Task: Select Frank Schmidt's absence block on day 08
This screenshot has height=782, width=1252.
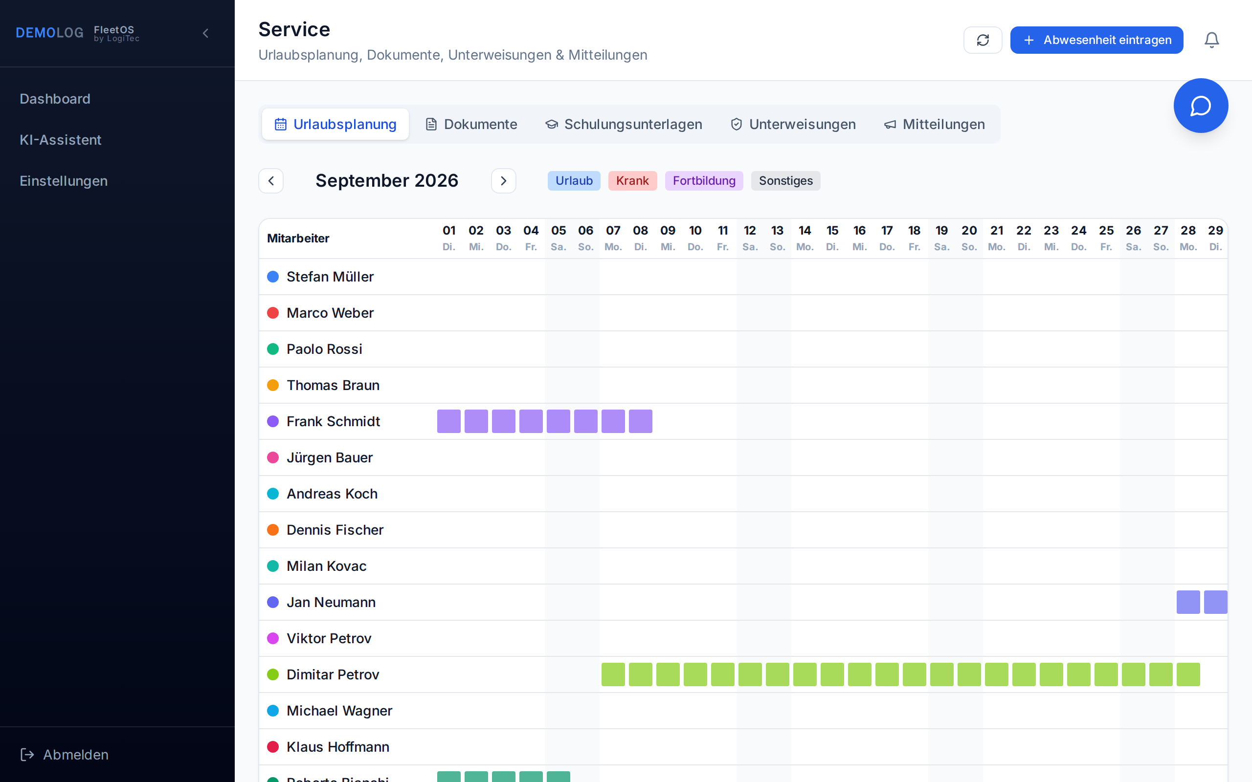Action: tap(641, 421)
